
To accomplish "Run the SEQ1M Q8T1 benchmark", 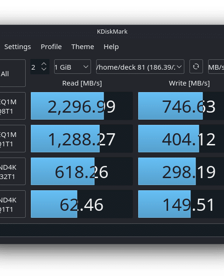I will (x=13, y=106).
